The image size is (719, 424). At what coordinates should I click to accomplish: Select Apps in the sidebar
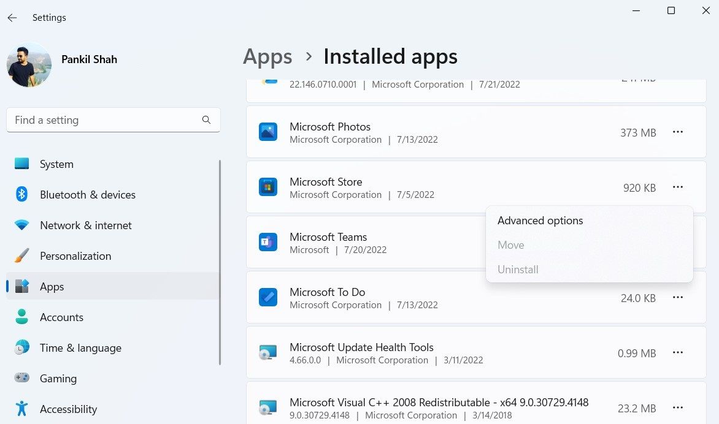click(x=113, y=286)
